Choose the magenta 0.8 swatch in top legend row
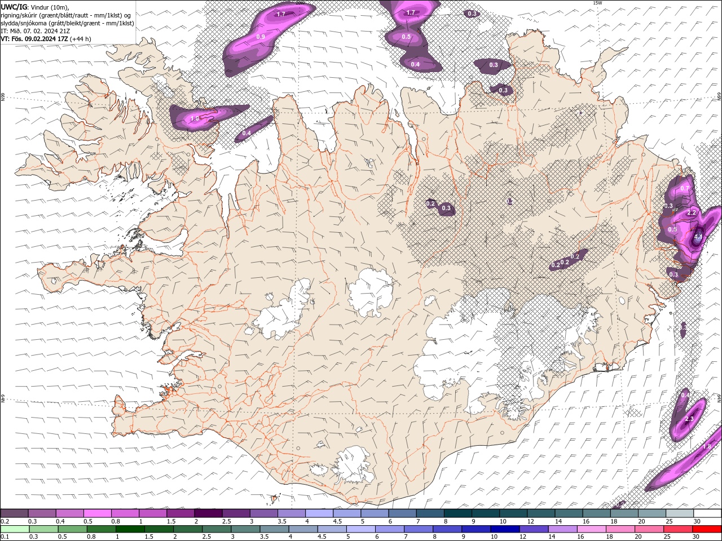Image resolution: width=722 pixels, height=541 pixels. click(125, 513)
